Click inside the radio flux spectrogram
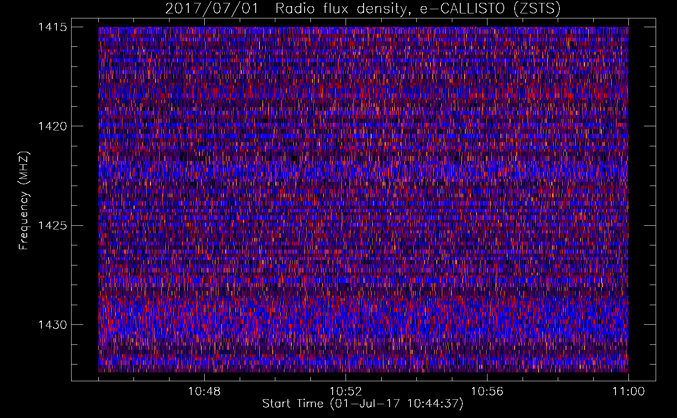Viewport: 677px width, 418px height. pos(363,199)
